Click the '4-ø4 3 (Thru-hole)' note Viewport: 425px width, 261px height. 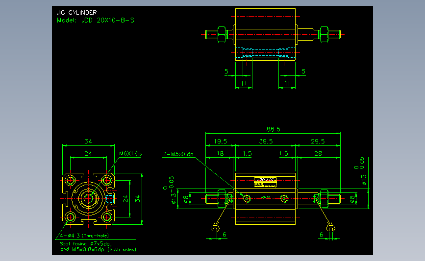tap(84, 236)
